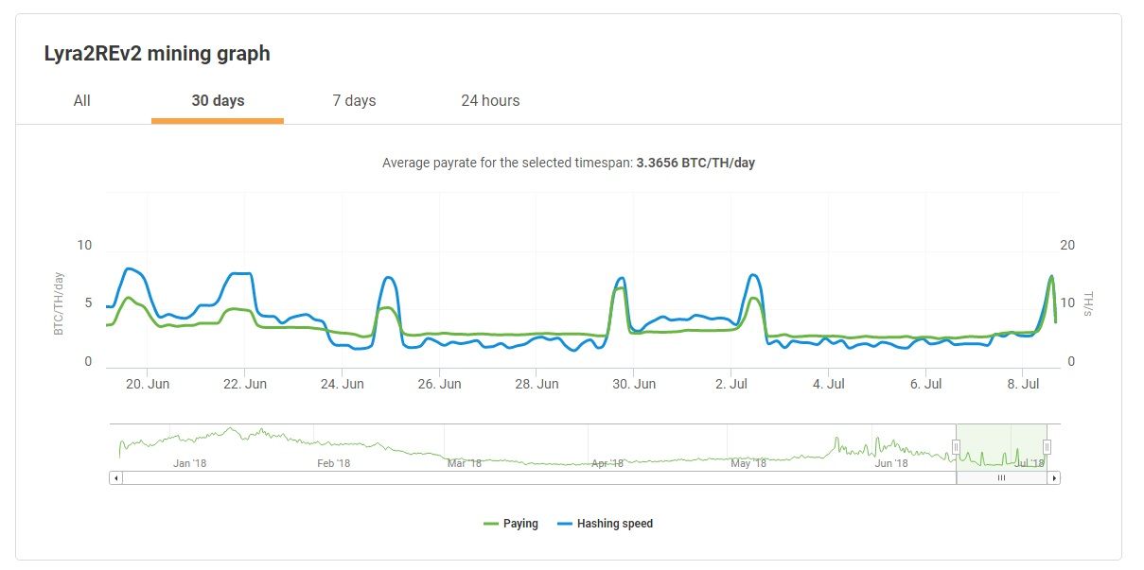Toggle the Paying series in legend
The image size is (1144, 570).
520,524
